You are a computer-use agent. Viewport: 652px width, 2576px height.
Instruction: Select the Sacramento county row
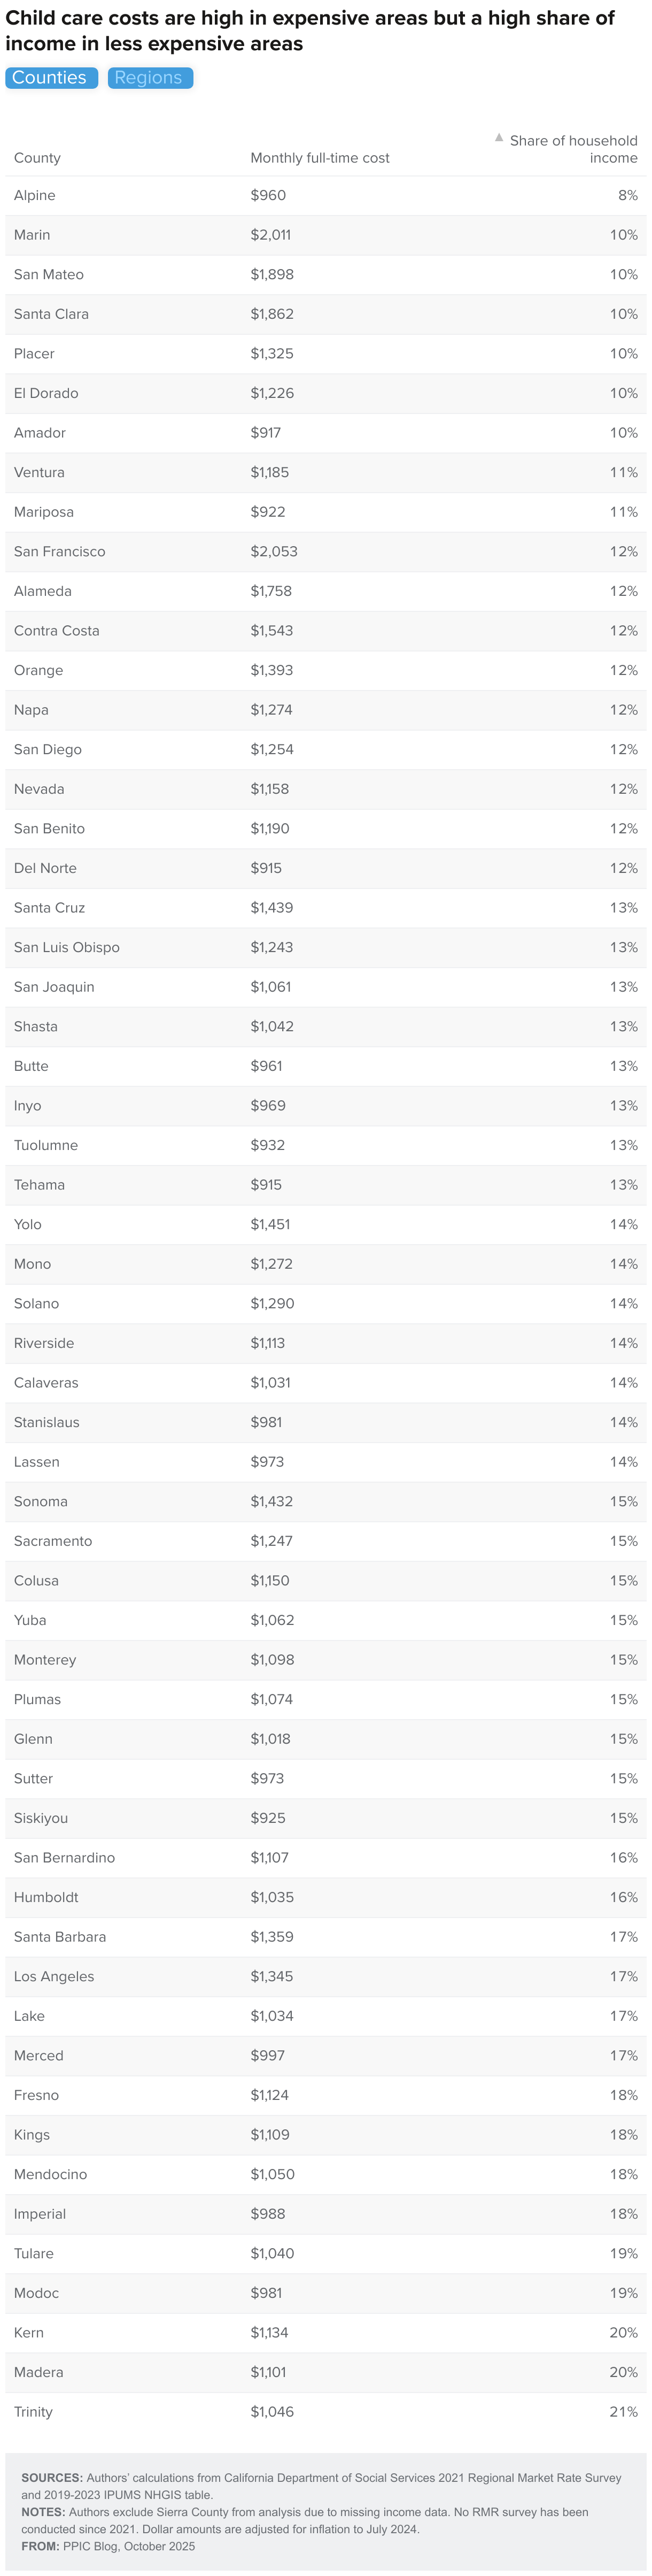[325, 1541]
